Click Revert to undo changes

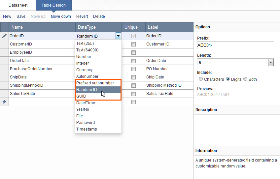click(x=82, y=16)
